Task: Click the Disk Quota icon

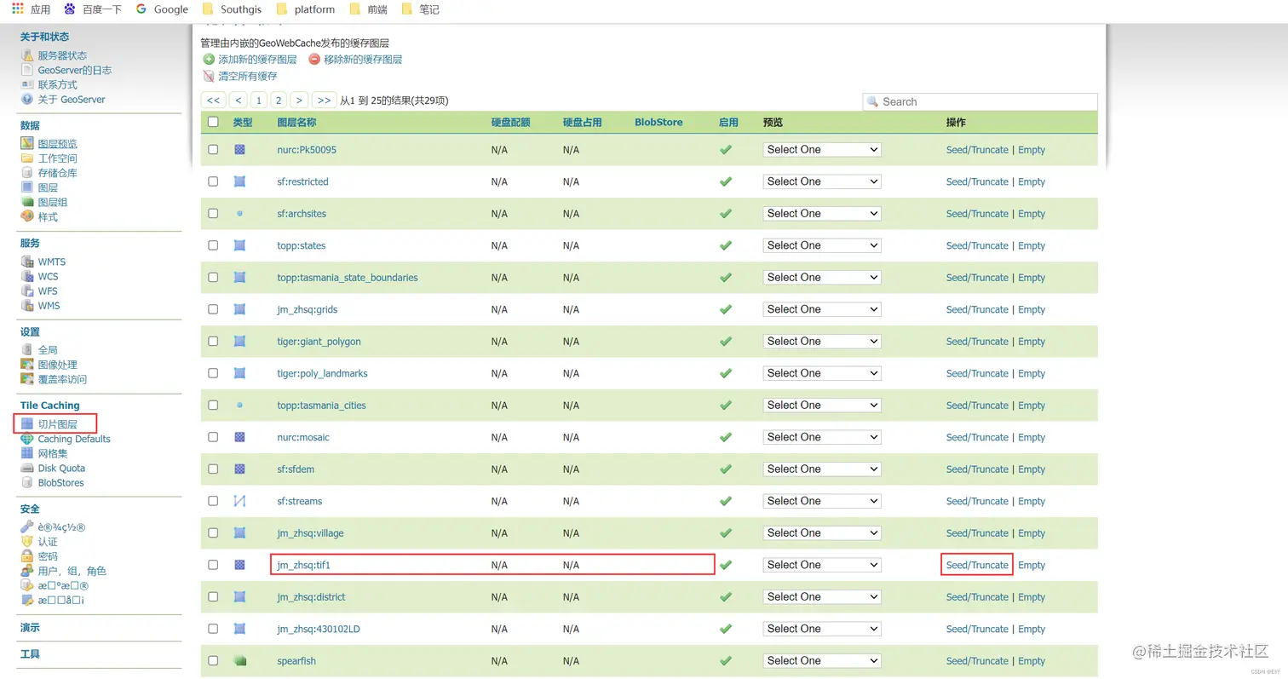Action: coord(27,468)
